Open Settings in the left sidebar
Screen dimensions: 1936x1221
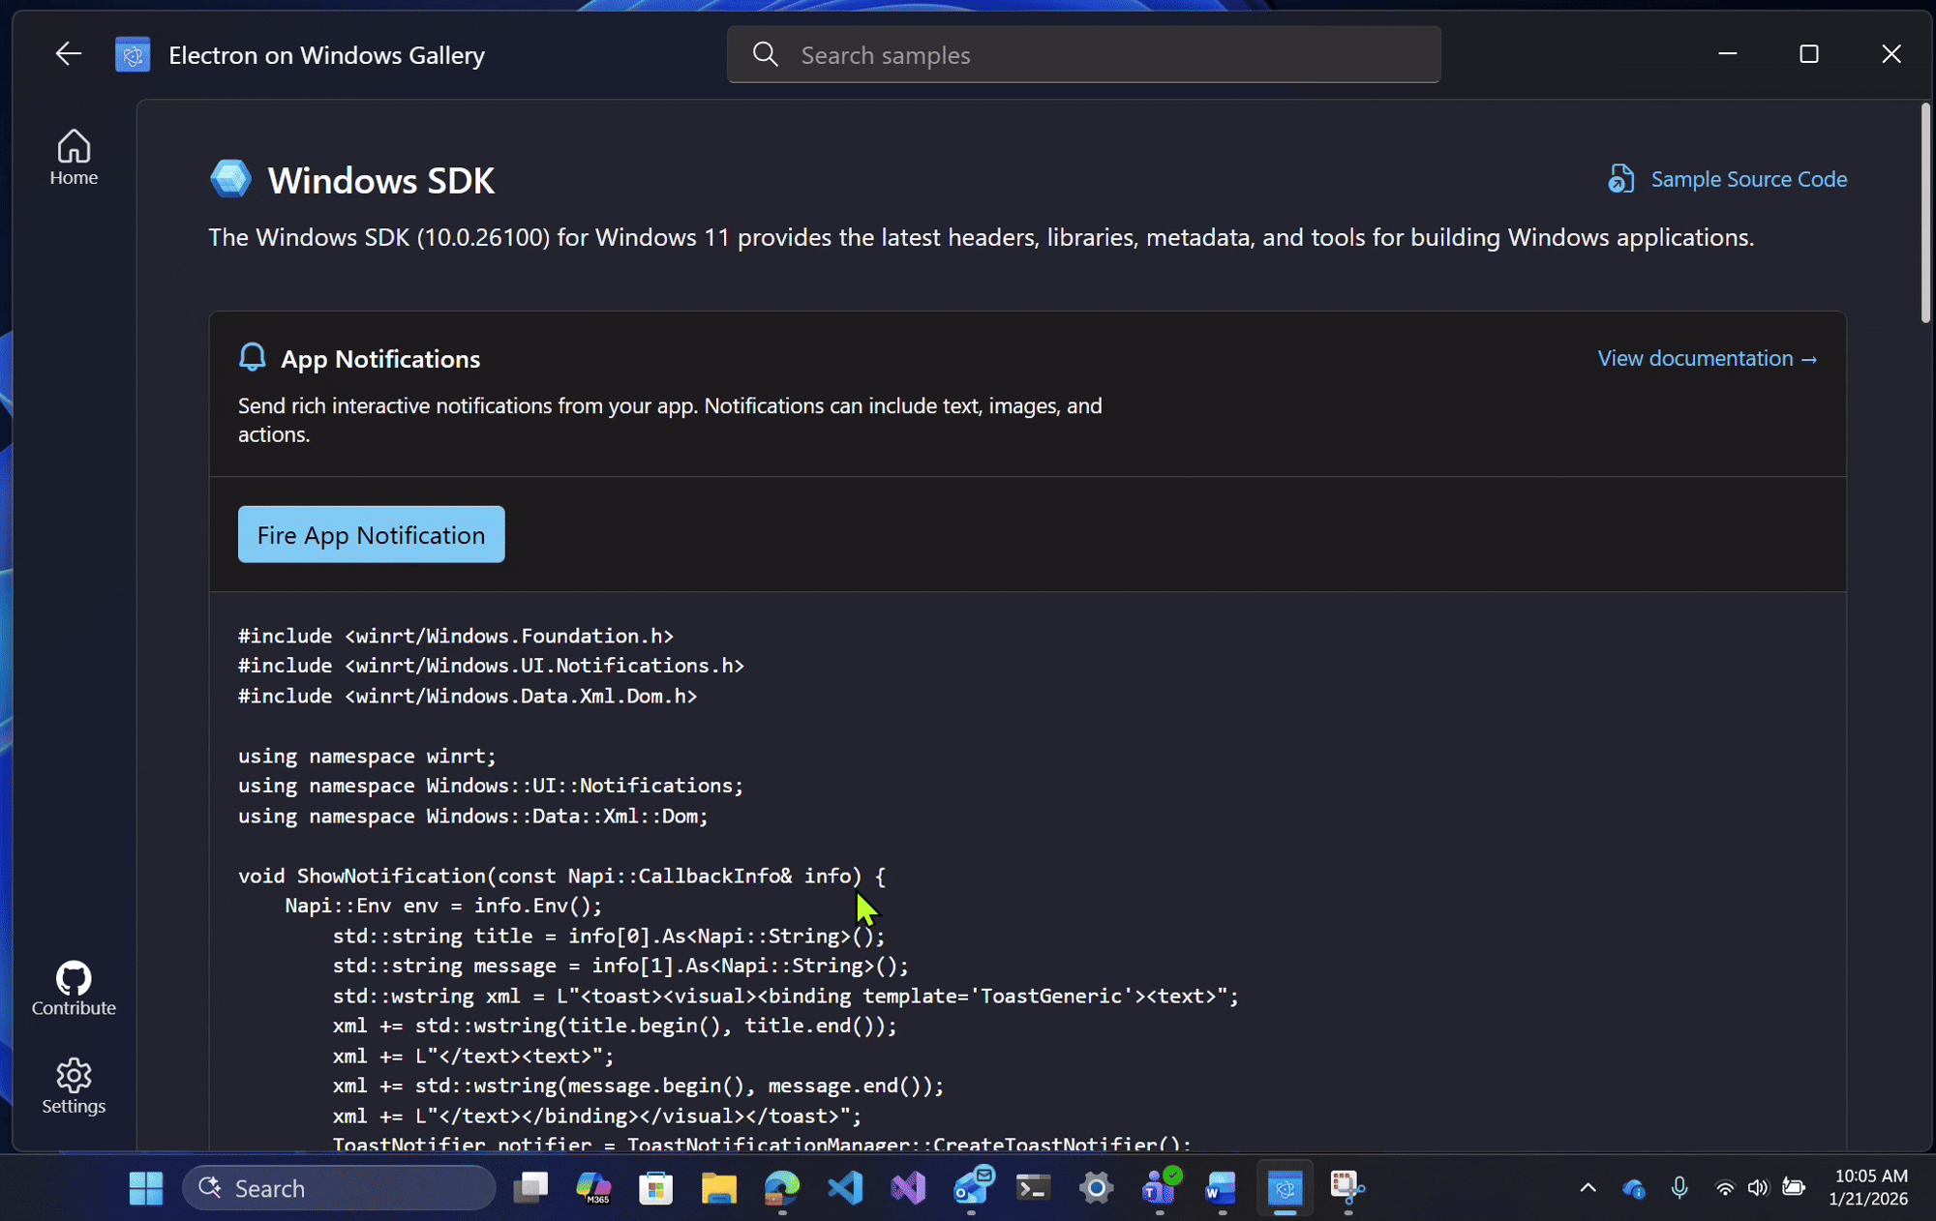(x=74, y=1087)
